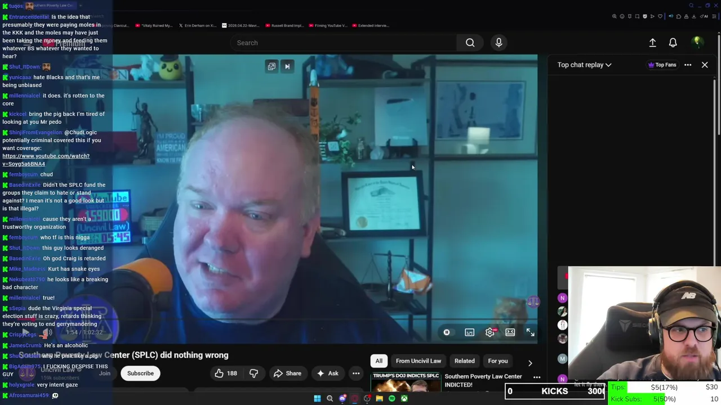Click the browser tab search icon
The height and width of the screenshot is (405, 721).
(691, 6)
